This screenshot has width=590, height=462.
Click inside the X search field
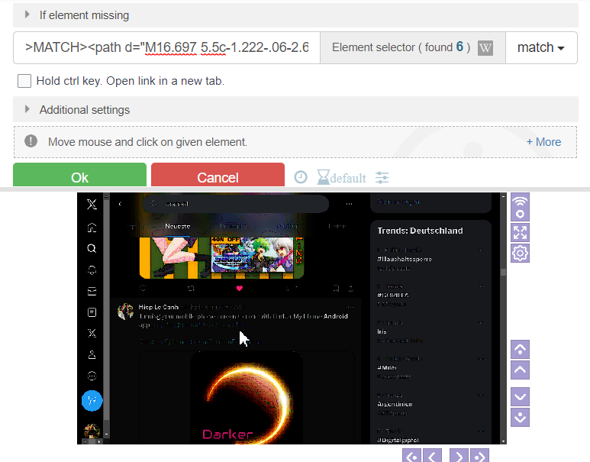tap(236, 204)
